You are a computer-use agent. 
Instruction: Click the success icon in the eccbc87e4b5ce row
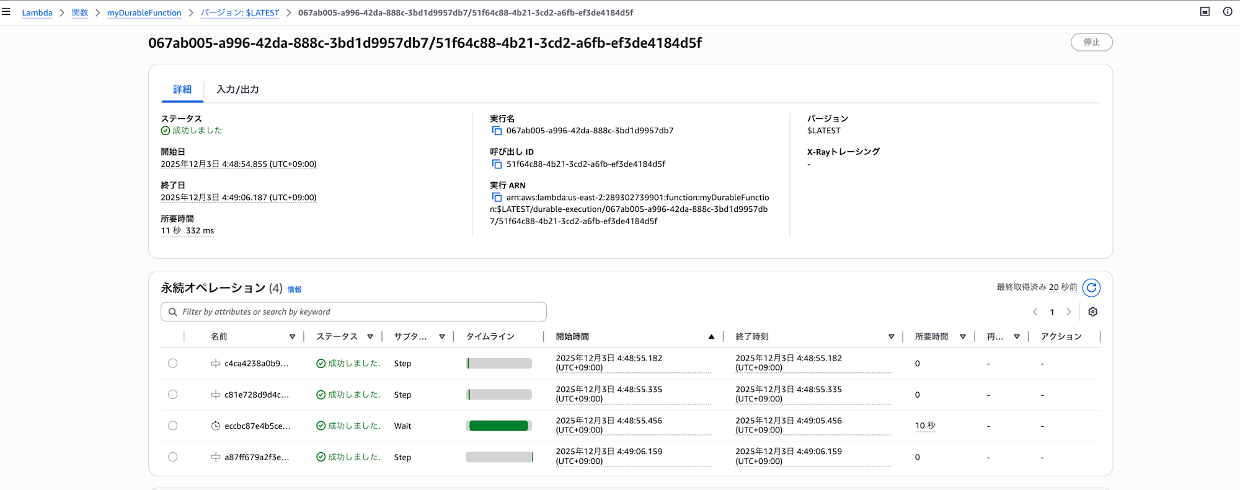point(321,426)
